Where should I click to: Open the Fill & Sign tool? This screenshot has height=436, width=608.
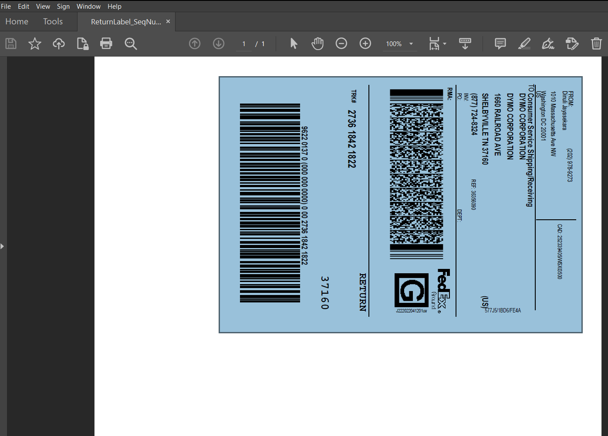[548, 44]
